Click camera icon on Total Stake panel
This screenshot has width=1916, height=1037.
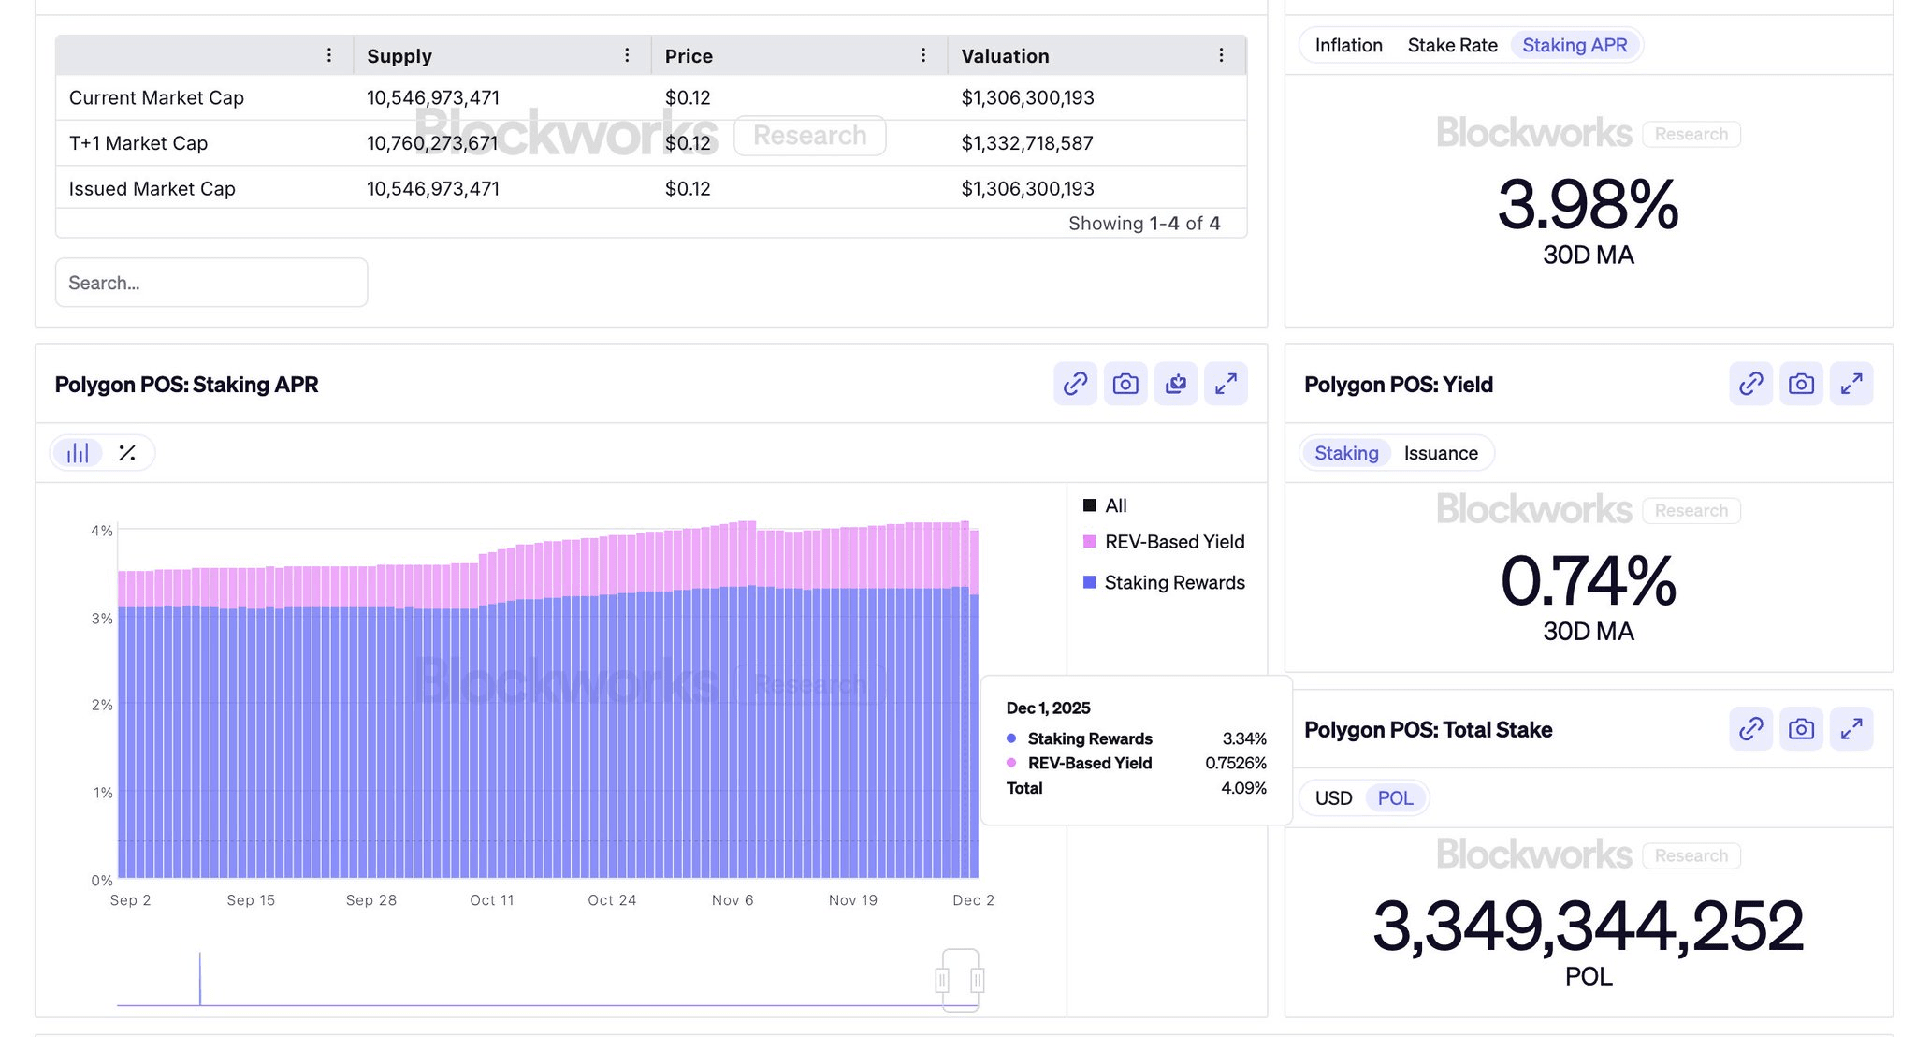[x=1801, y=729]
